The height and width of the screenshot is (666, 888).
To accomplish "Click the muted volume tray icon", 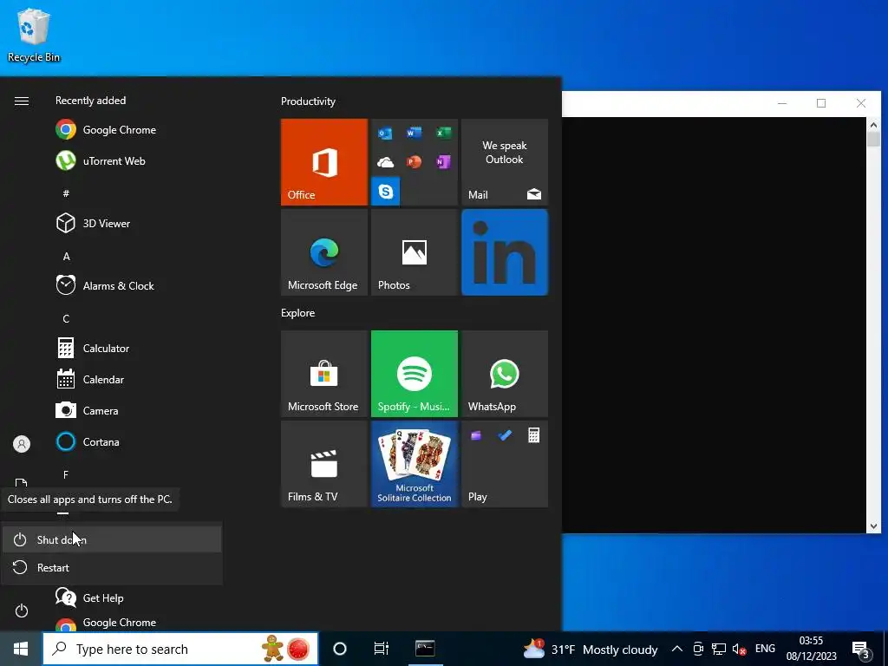I will tap(739, 649).
